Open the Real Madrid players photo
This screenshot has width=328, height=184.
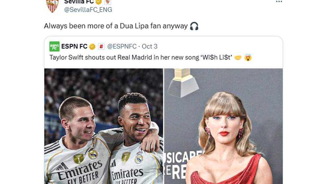click(103, 126)
